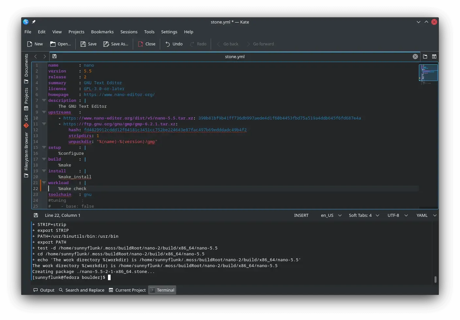
Task: Collapse the install block fold marker
Action: coord(44,171)
